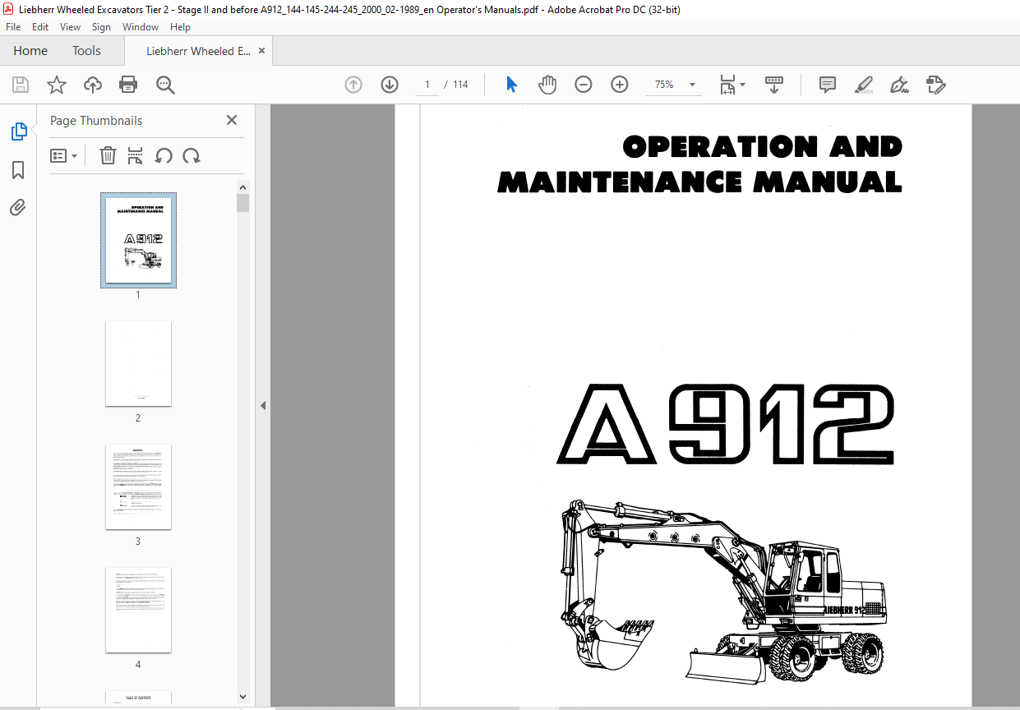Rotate page clockwise
Viewport: 1020px width, 710px height.
click(x=192, y=155)
